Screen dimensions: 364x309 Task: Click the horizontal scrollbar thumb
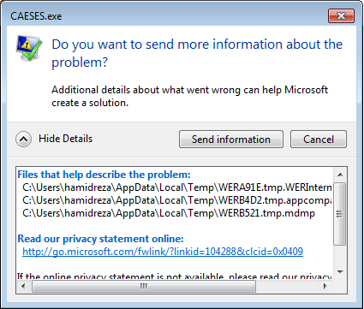point(144,286)
